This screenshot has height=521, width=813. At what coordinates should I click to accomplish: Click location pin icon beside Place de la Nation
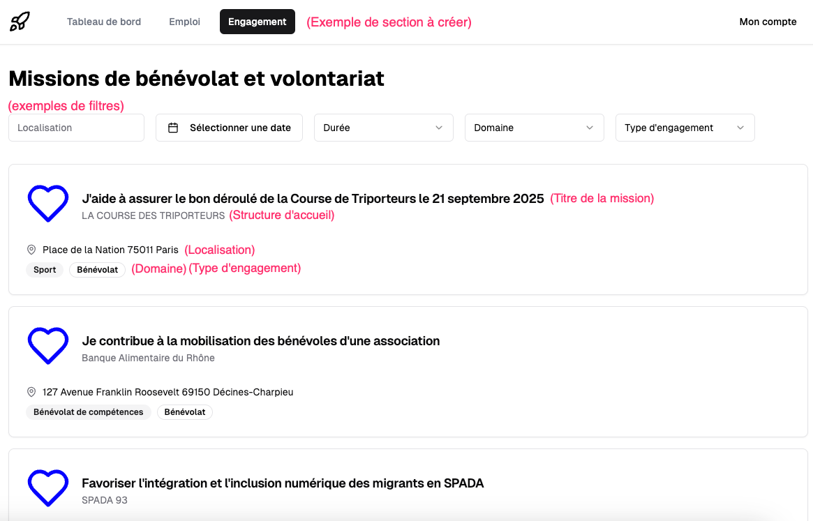pyautogui.click(x=31, y=250)
